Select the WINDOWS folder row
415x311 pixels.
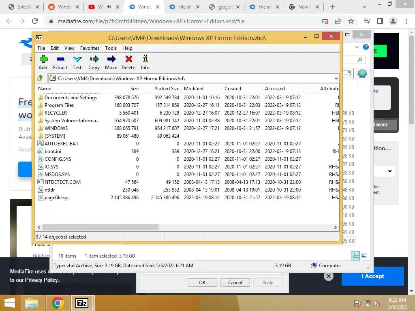click(56, 128)
